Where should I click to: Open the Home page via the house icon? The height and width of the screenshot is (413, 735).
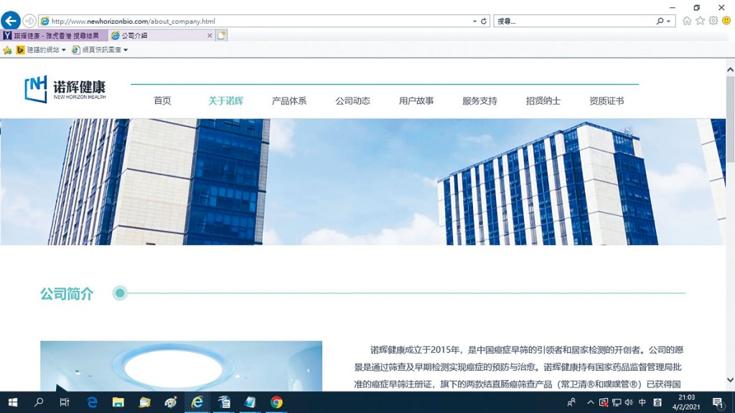688,20
